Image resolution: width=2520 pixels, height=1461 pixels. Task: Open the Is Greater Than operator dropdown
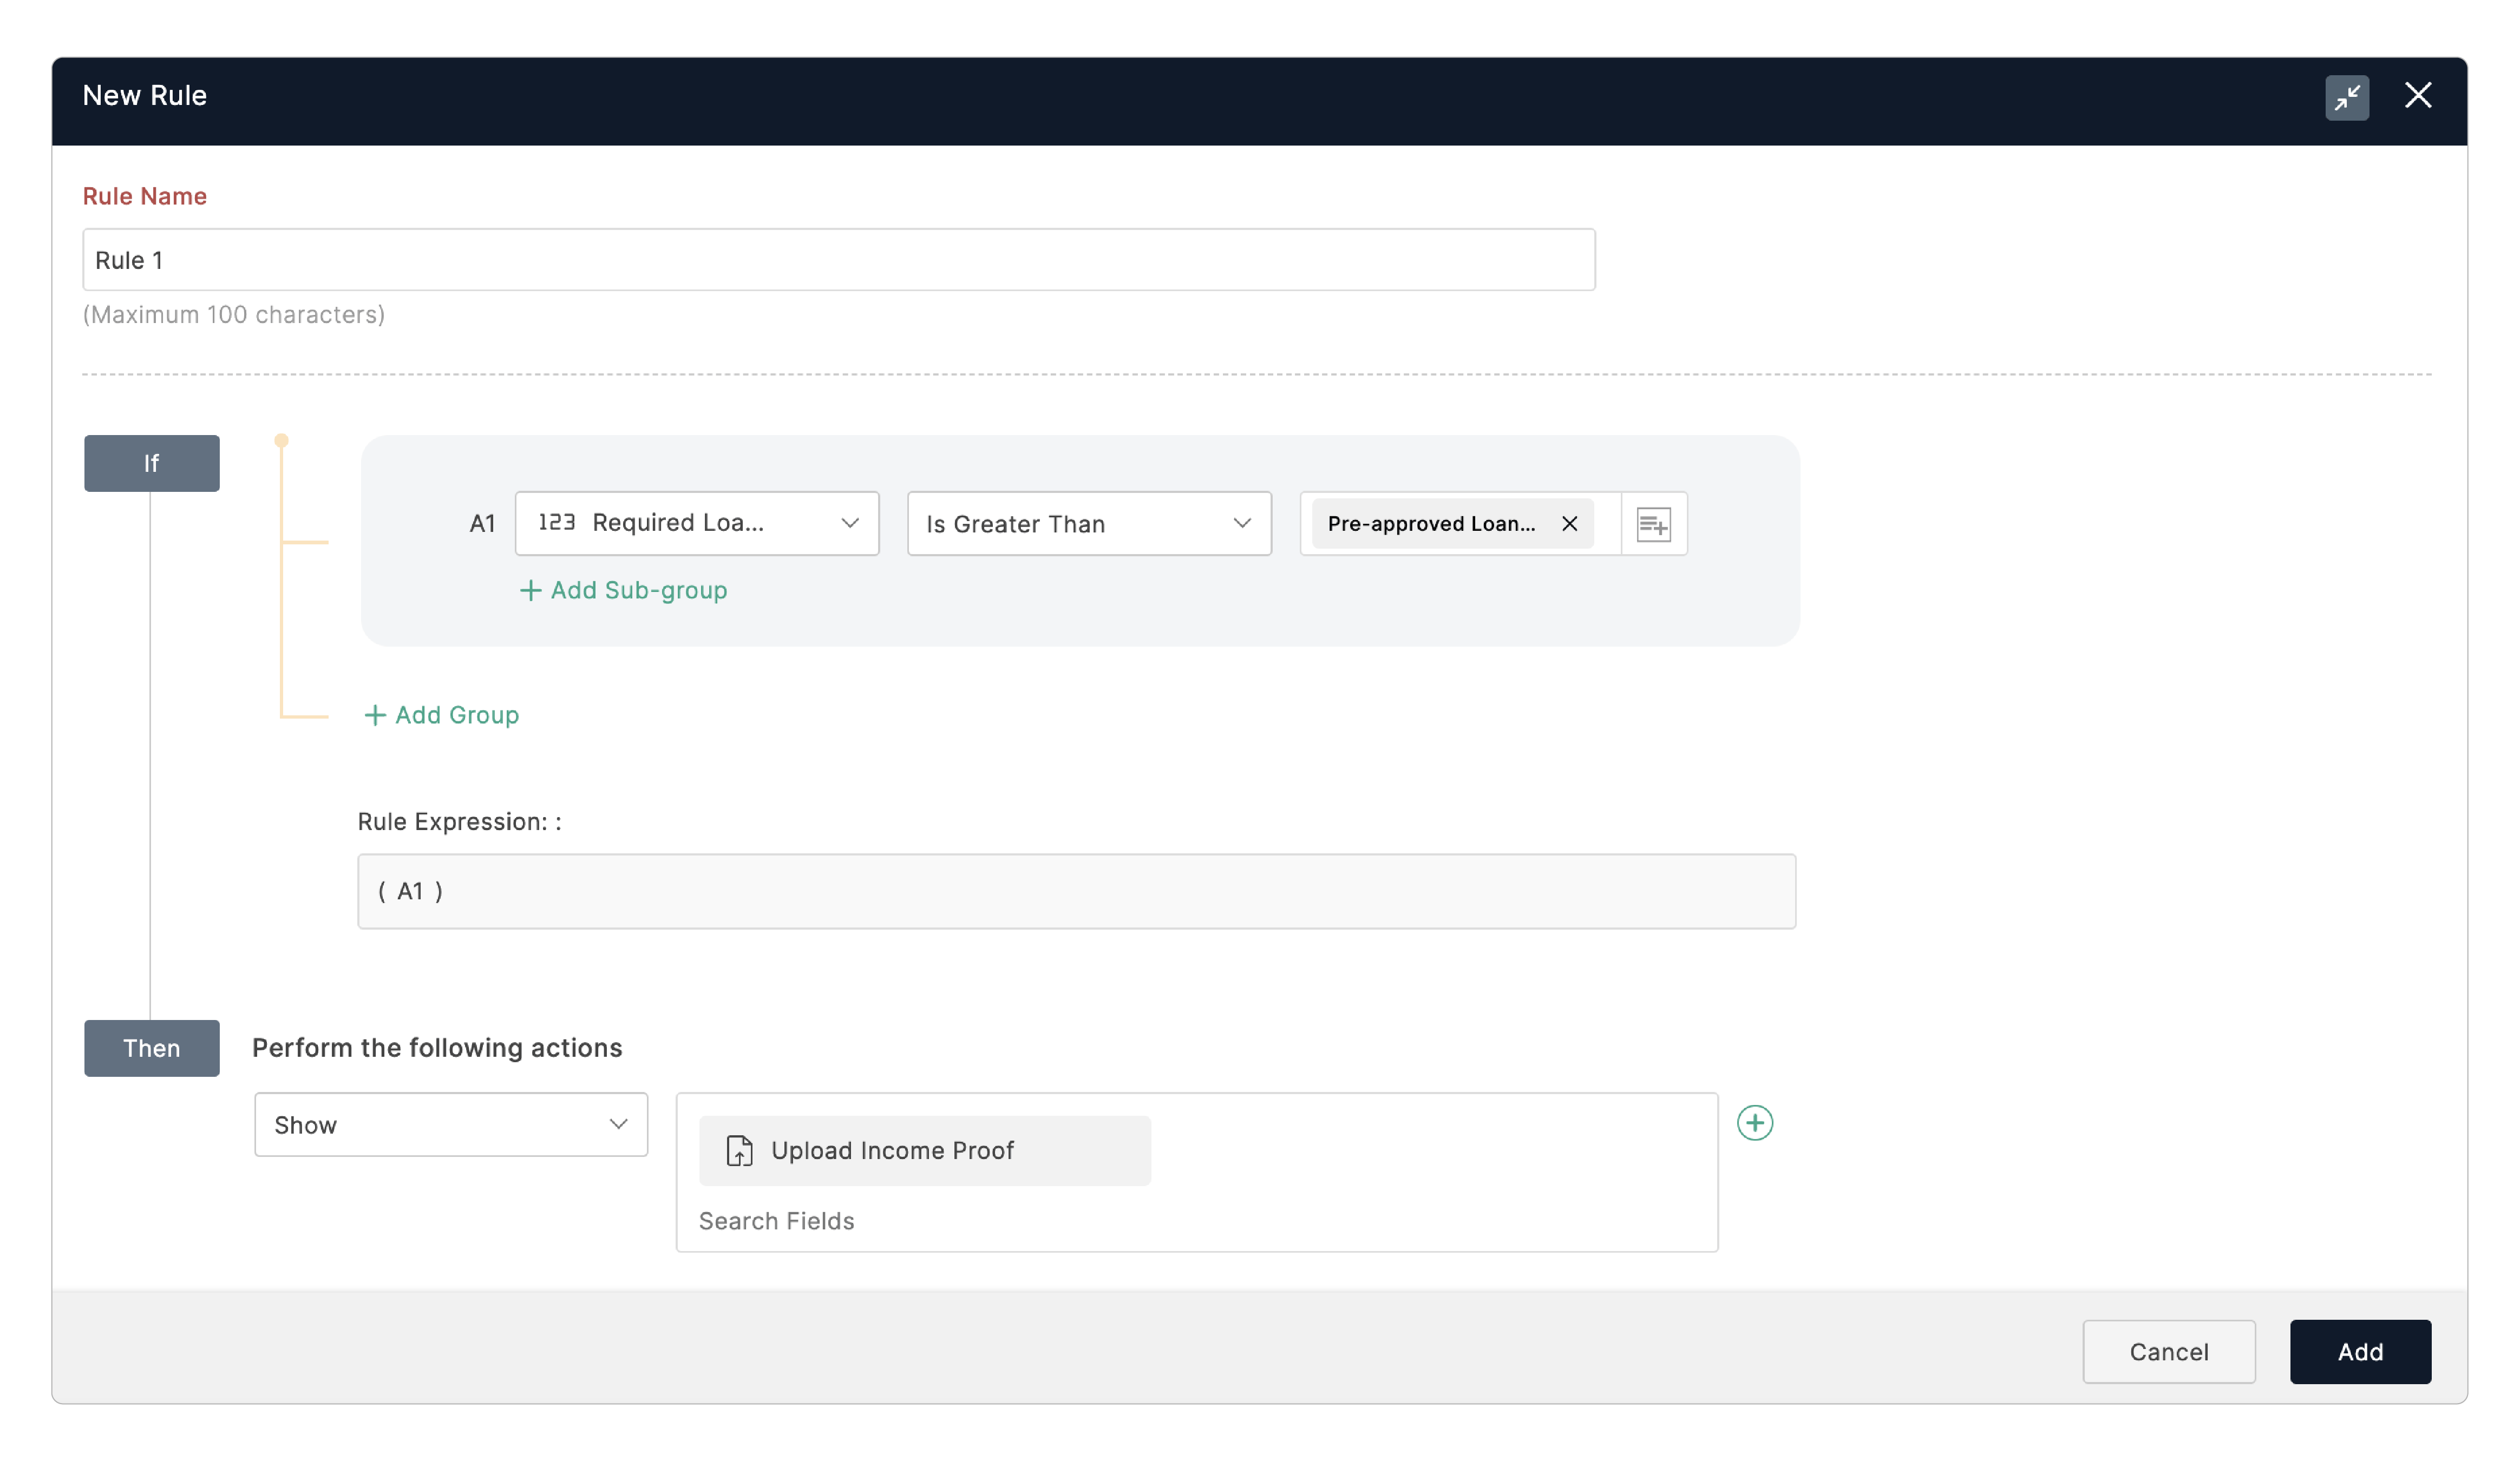(x=1242, y=523)
